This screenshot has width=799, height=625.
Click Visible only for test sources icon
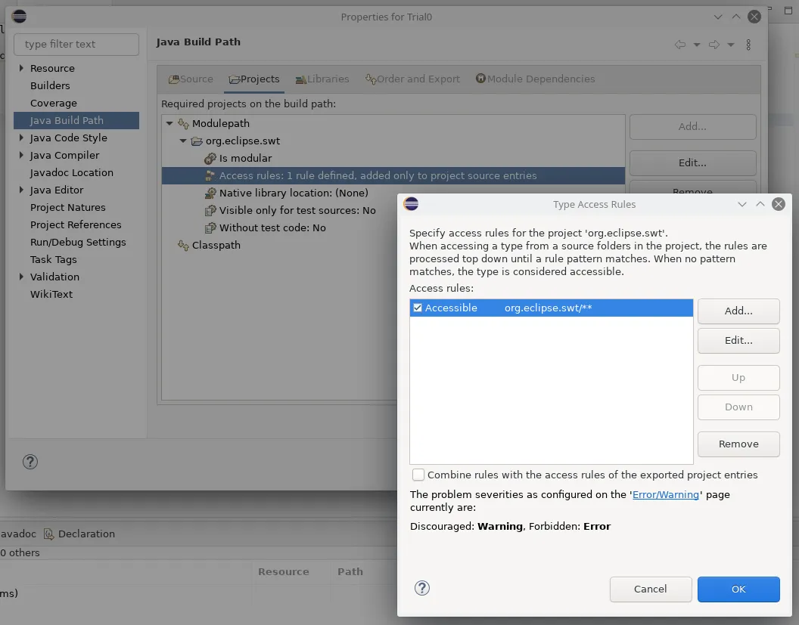tap(210, 210)
